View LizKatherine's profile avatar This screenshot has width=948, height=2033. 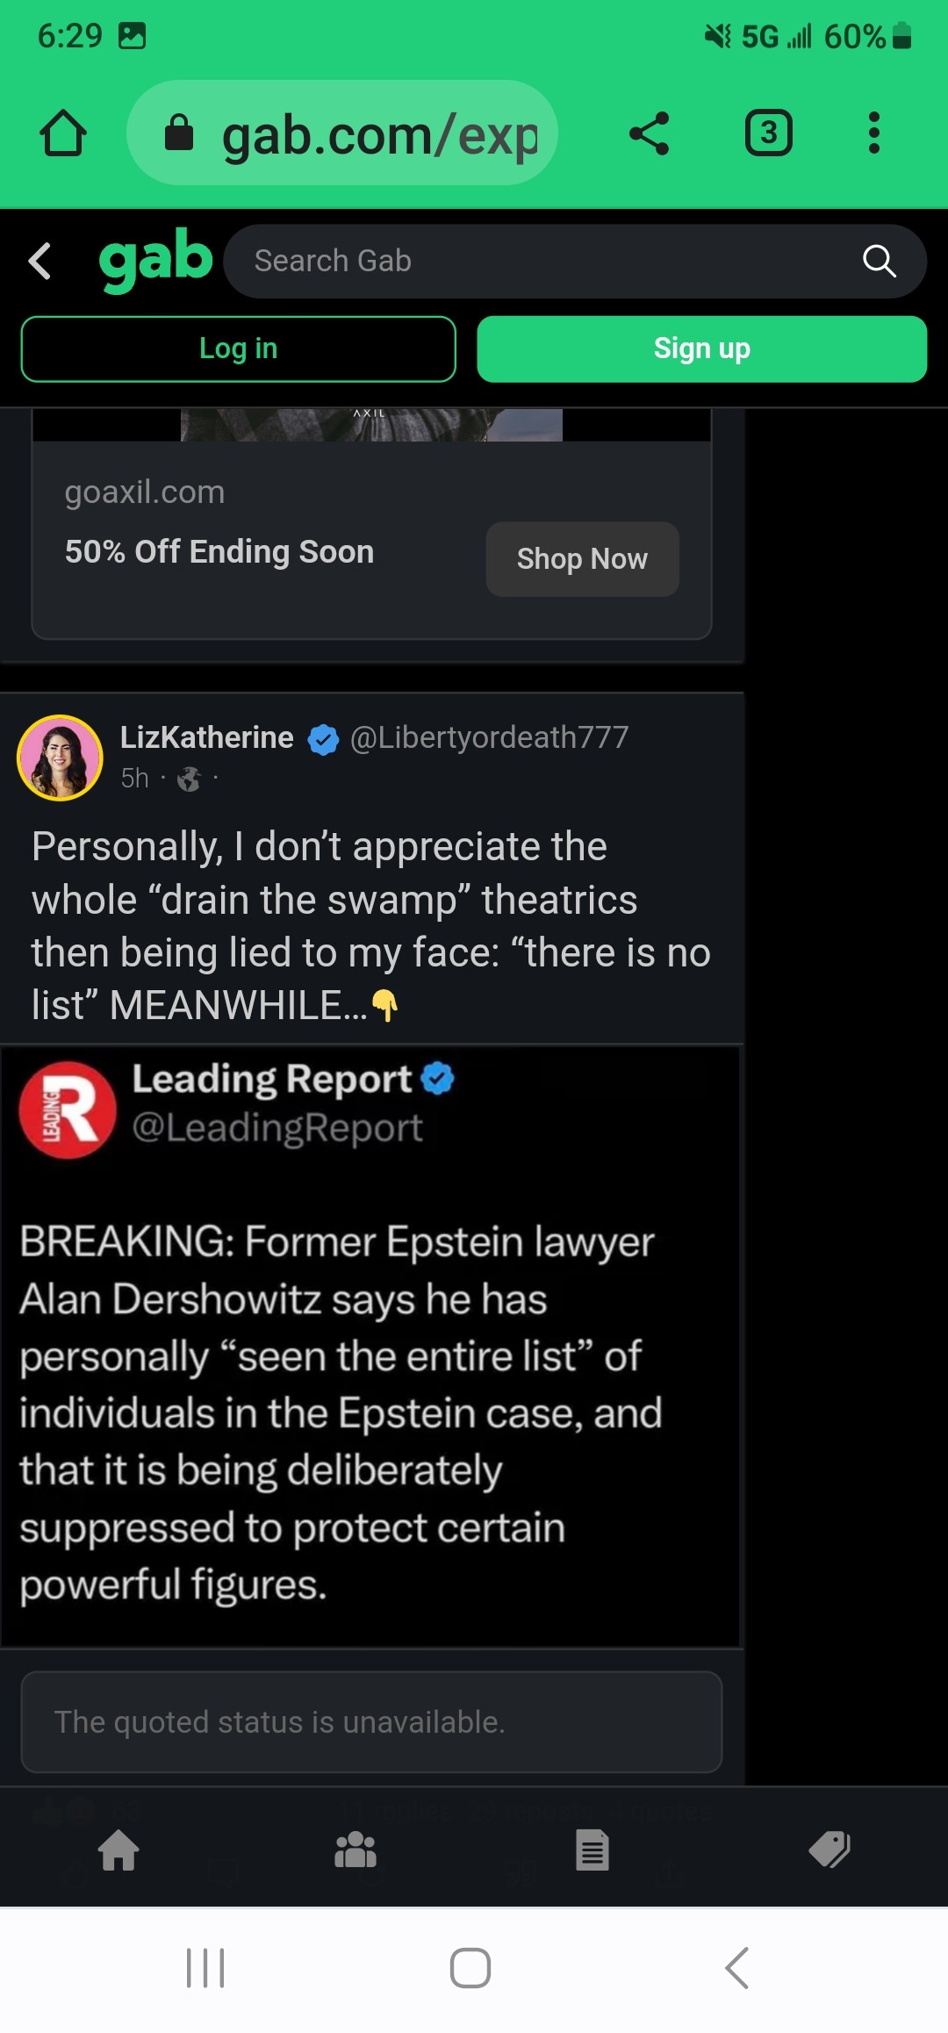61,757
